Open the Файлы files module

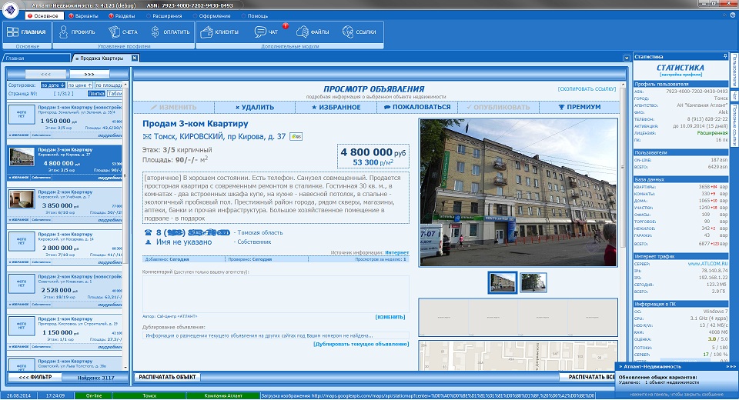(x=313, y=32)
